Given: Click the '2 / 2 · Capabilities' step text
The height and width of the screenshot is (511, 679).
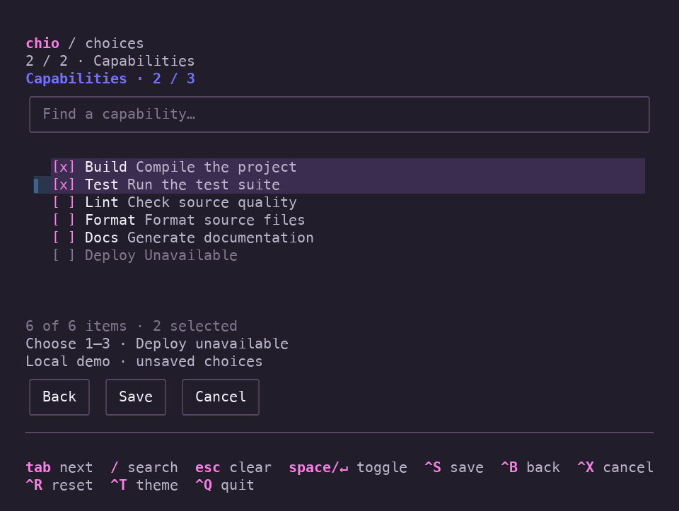Looking at the screenshot, I should click(x=110, y=61).
